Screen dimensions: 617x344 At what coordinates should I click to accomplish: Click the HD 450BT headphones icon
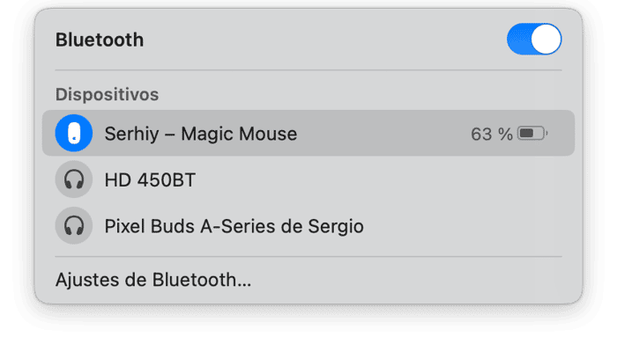coord(74,179)
